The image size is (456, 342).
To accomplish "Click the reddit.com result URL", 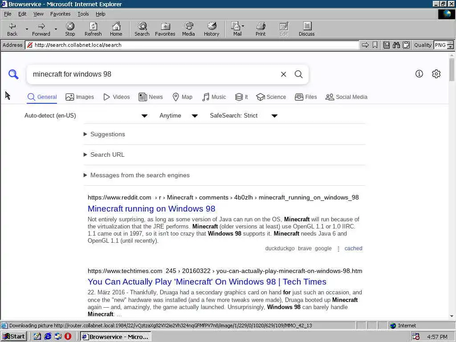I will click(x=223, y=197).
